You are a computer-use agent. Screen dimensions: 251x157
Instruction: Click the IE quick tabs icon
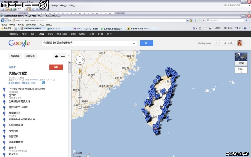pyautogui.click(x=16, y=29)
